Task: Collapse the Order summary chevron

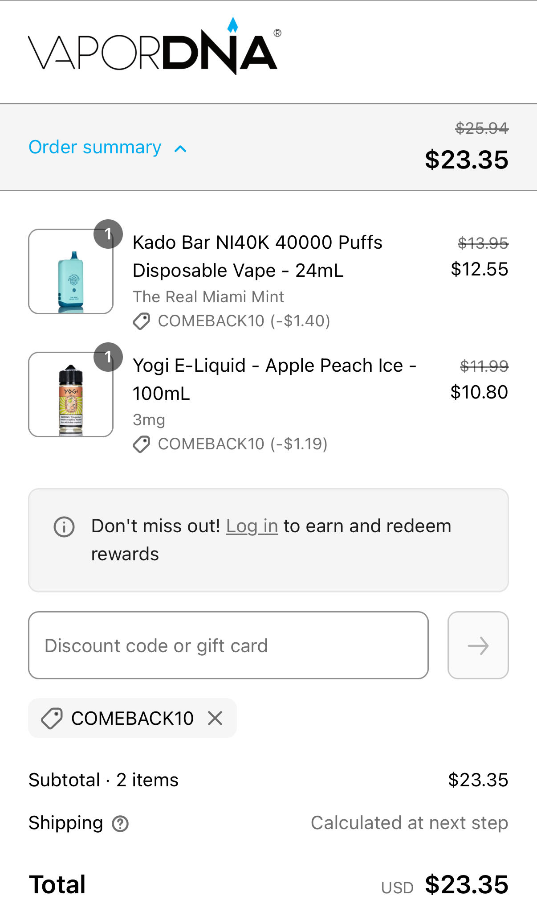Action: tap(180, 149)
